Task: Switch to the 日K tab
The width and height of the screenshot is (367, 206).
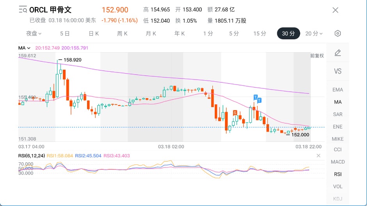Action: pyautogui.click(x=94, y=33)
